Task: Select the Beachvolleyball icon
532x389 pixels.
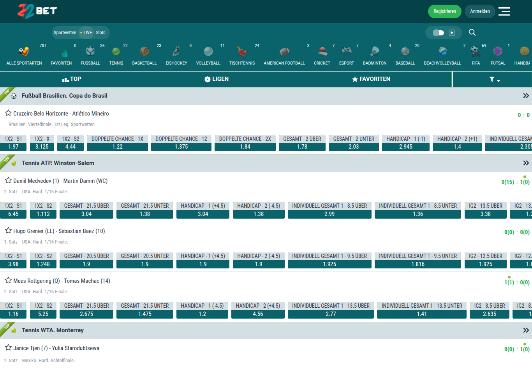Action: coord(442,51)
